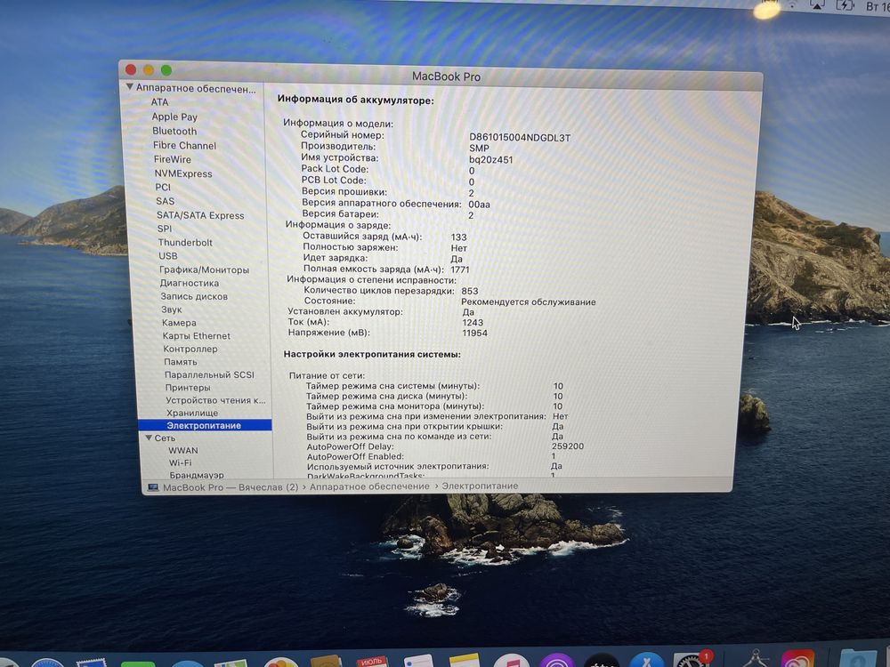The image size is (890, 667).
Task: Open the AirPlay display menu icon
Action: [817, 5]
